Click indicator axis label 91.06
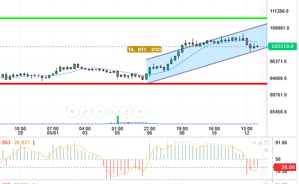299x184 pixels. (281, 143)
